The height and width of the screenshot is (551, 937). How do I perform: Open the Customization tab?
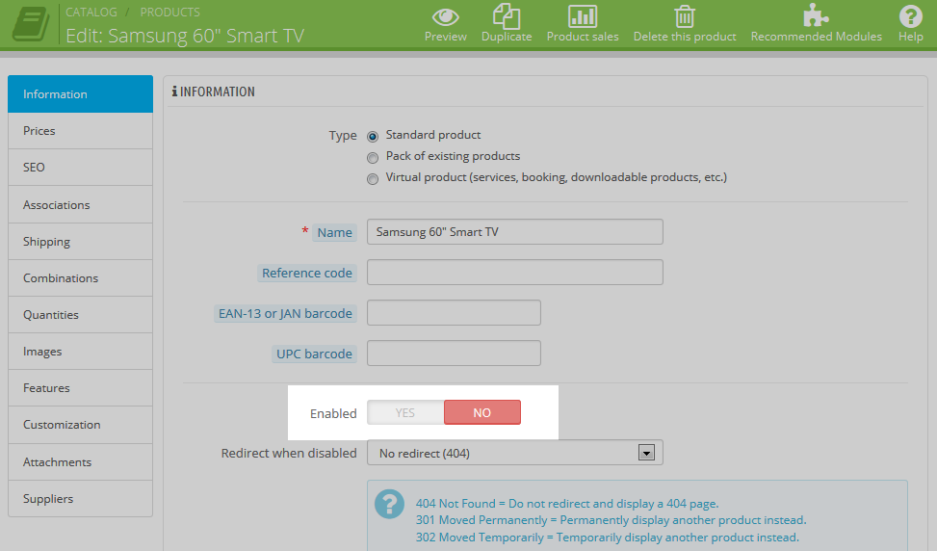click(80, 425)
